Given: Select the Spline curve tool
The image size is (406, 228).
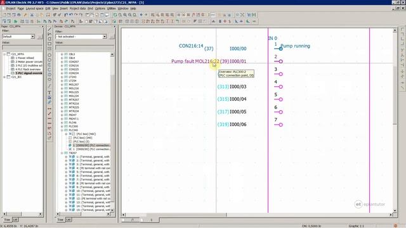Looking at the screenshot, I should coord(49,86).
